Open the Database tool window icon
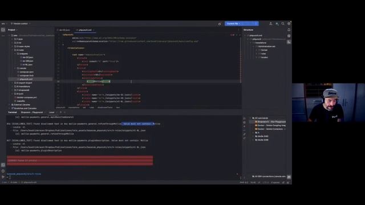Viewport: 365px width, 205px height. (289, 36)
